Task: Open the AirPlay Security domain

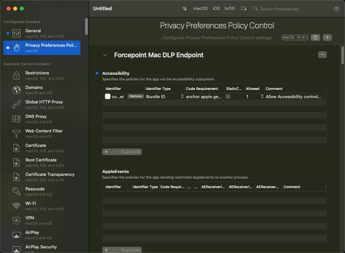Action: 42,249
